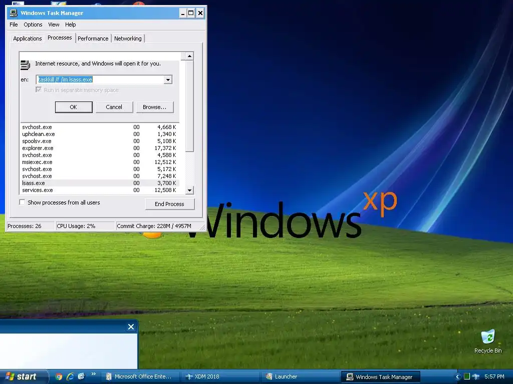
Task: Close the Windows Task Manager window
Action: coord(200,13)
